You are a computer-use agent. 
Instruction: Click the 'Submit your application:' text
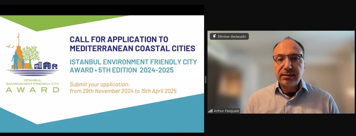(99, 84)
